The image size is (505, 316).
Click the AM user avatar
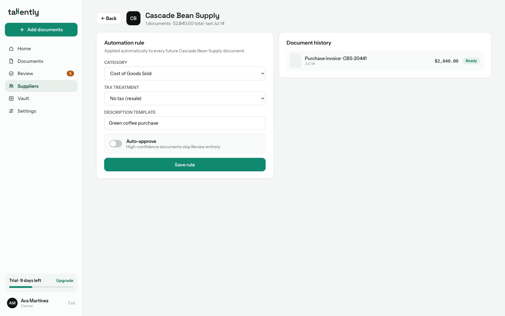(12, 303)
